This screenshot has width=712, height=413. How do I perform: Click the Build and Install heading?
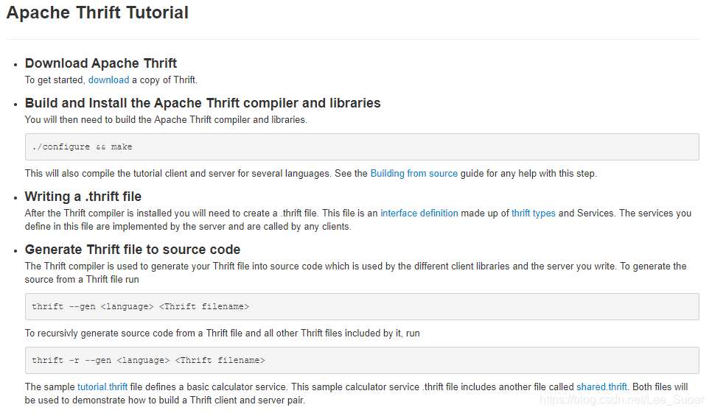click(203, 103)
